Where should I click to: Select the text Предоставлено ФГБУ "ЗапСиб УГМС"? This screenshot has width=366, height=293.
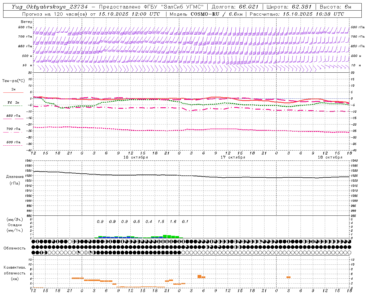click(152, 7)
